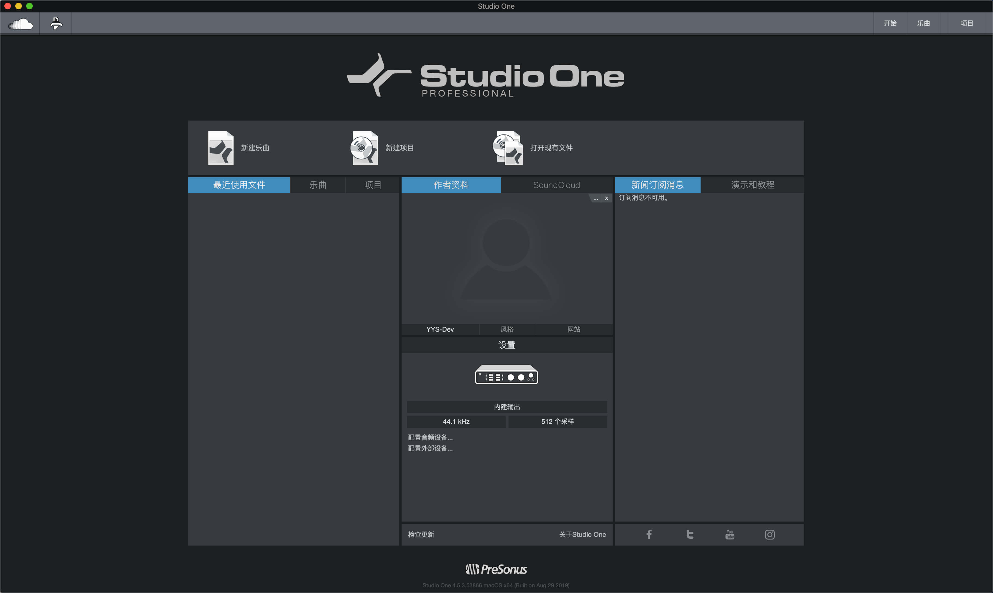The image size is (993, 593).
Task: Click the PreSonus Exchange toolbar icon
Action: tap(56, 23)
